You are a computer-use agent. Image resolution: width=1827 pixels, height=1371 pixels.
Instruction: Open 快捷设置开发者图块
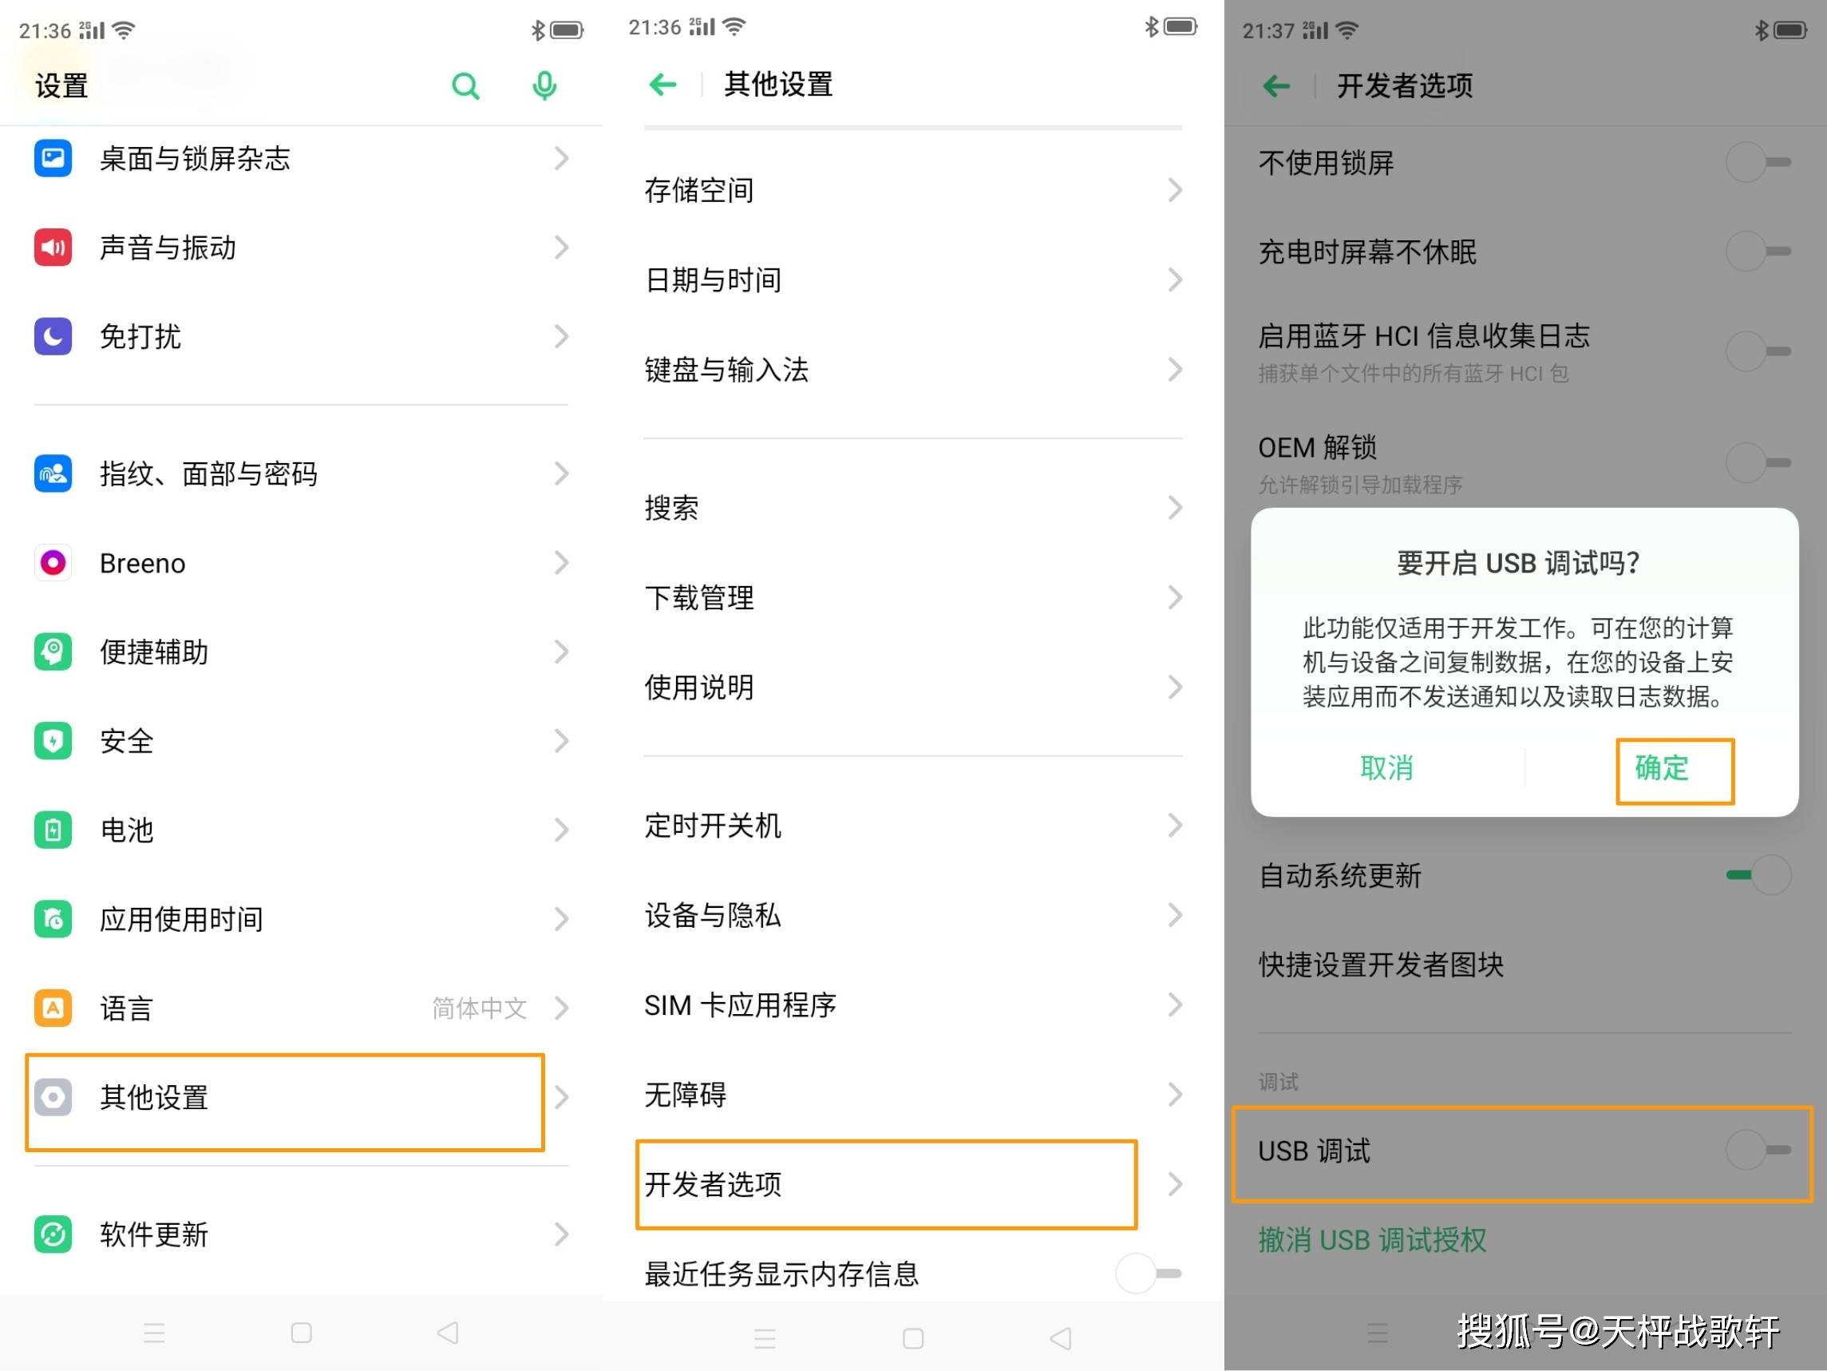[x=1524, y=965]
